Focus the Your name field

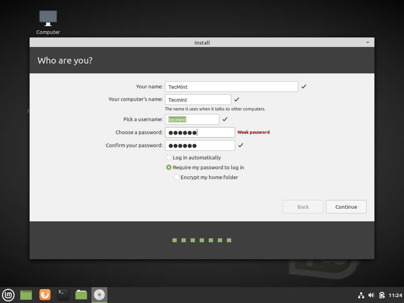click(x=231, y=87)
